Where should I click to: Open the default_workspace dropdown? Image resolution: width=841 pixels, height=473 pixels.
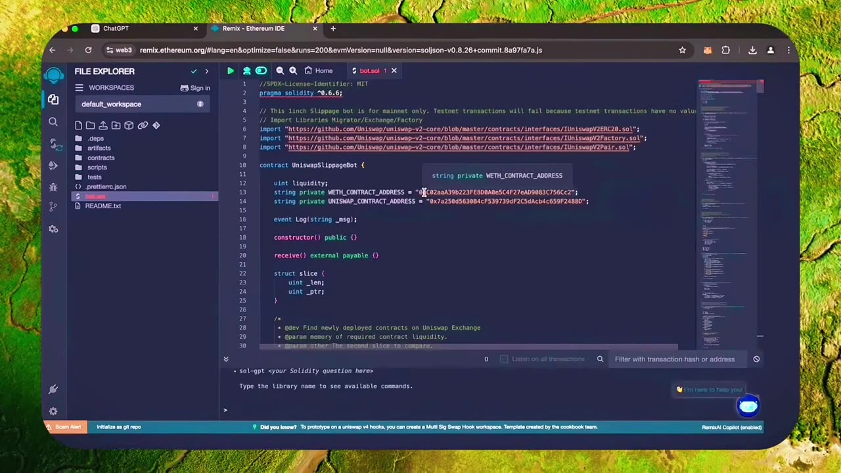pos(143,104)
